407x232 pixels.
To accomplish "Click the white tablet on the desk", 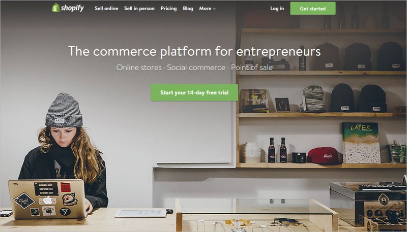I will click(141, 213).
